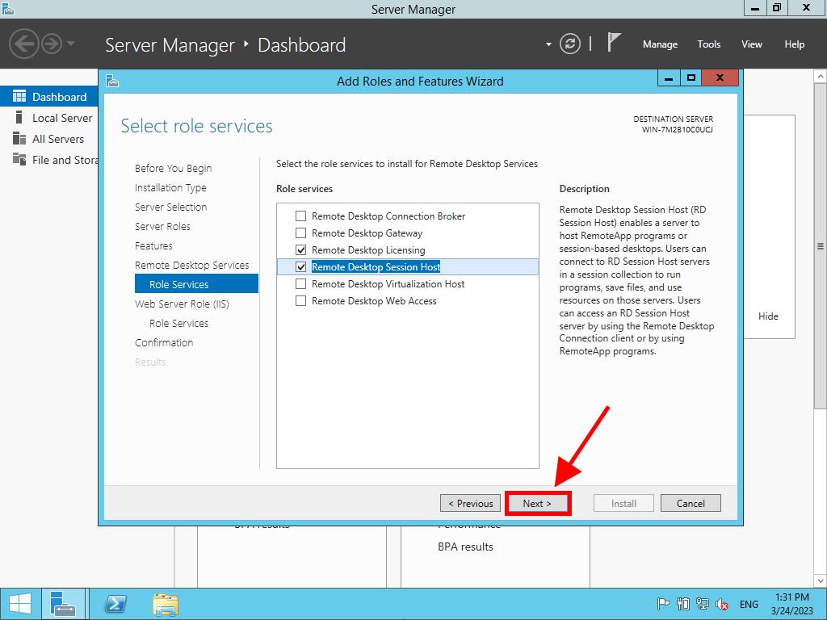Click the Action Center flag in tray
The width and height of the screenshot is (827, 620).
(662, 604)
